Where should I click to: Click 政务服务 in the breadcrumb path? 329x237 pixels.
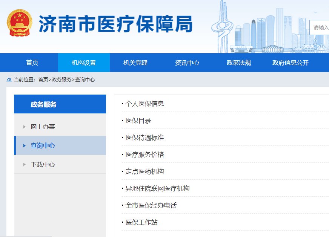coord(61,80)
